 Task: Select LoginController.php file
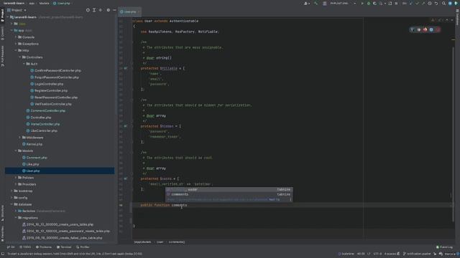tap(49, 84)
